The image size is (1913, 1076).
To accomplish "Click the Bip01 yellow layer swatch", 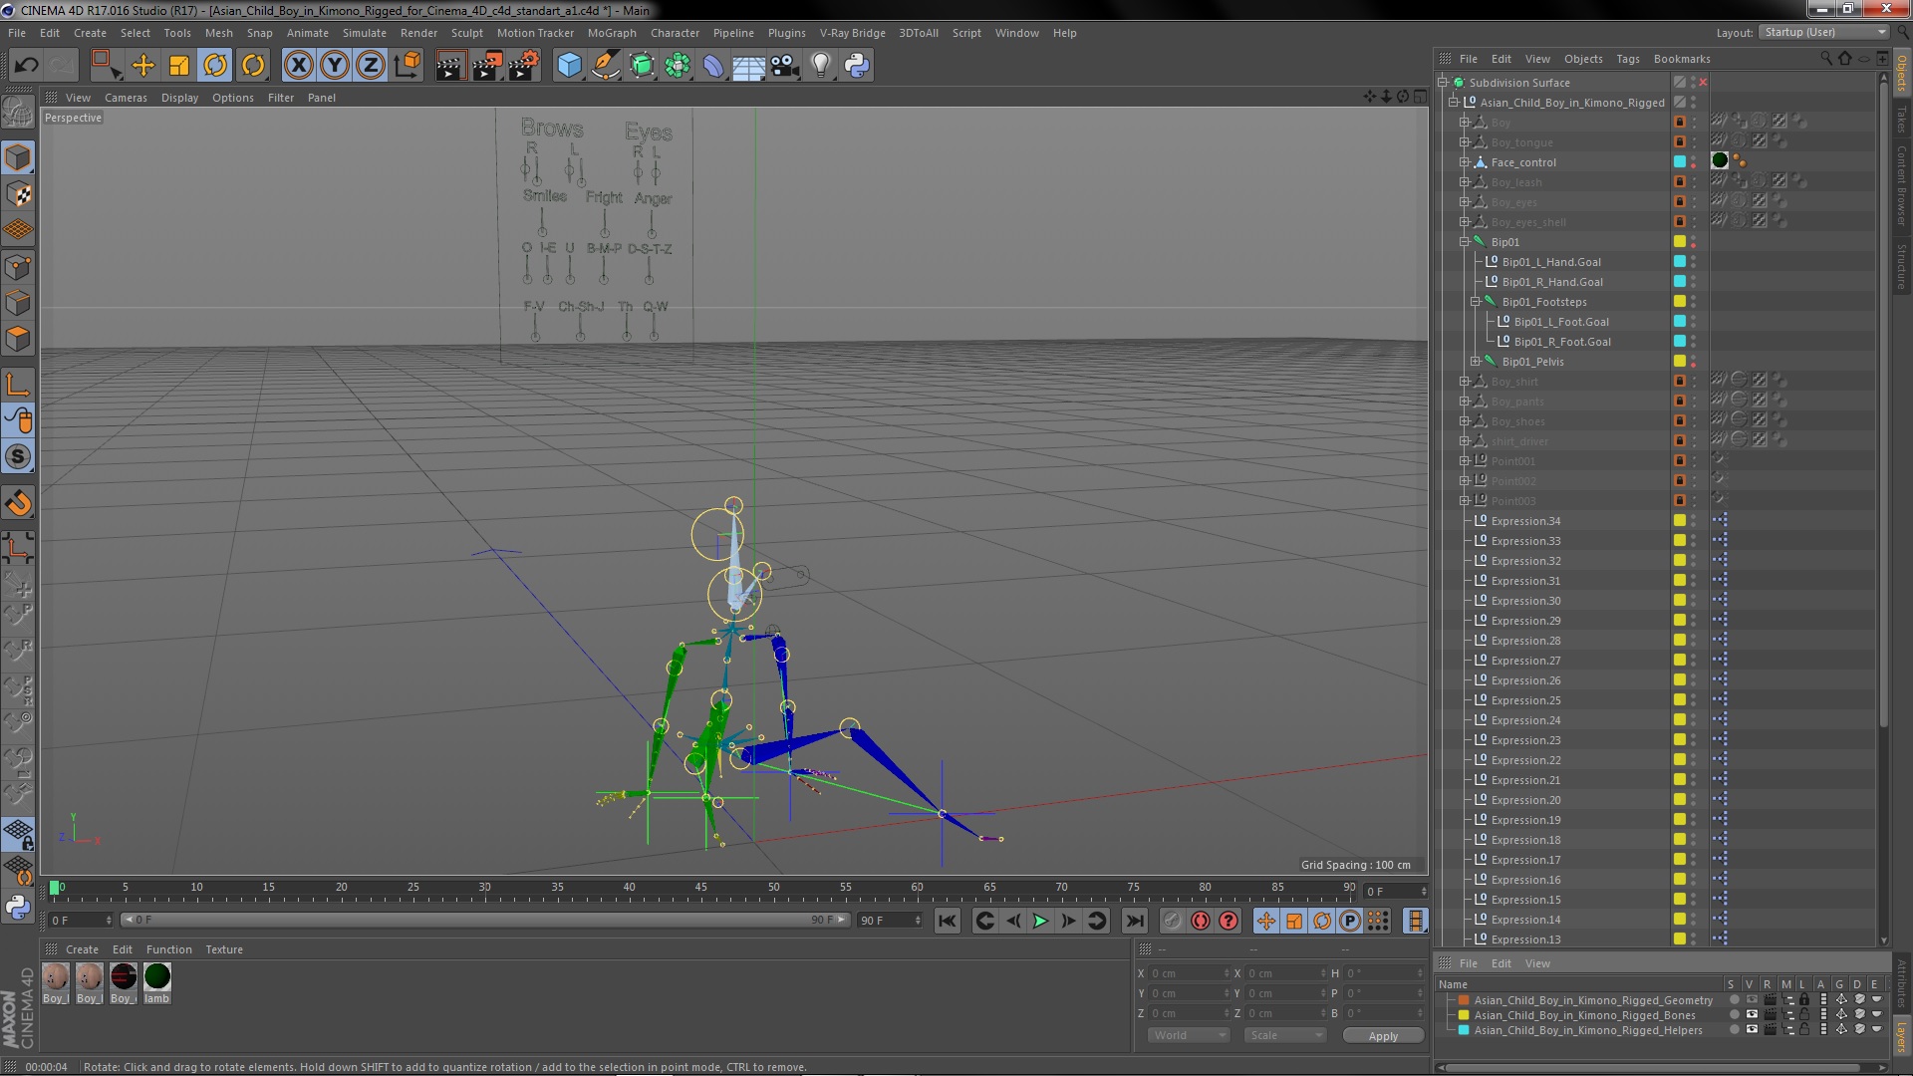I will tap(1680, 241).
